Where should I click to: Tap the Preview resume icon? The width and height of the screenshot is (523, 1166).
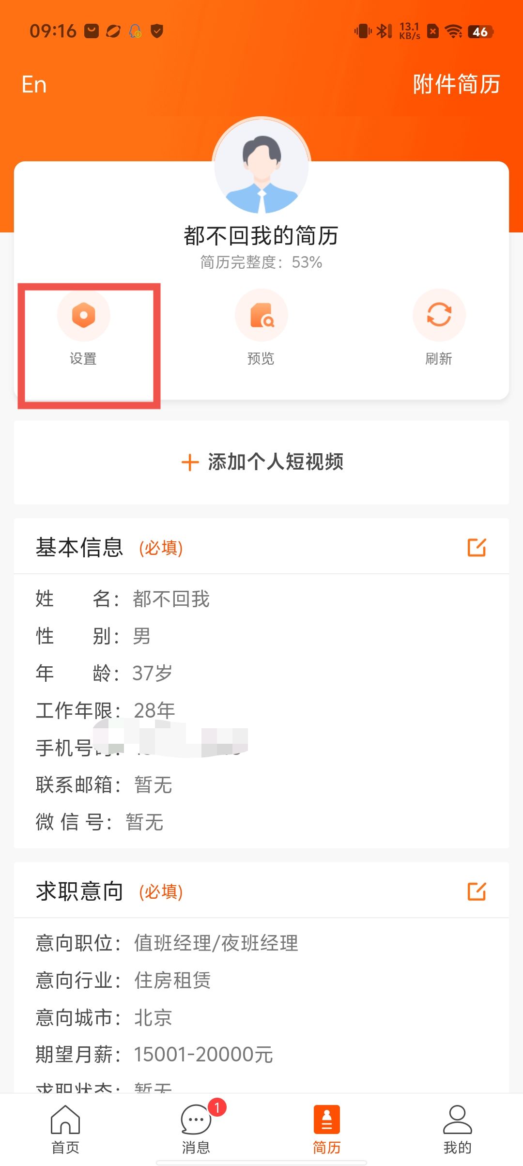click(261, 315)
